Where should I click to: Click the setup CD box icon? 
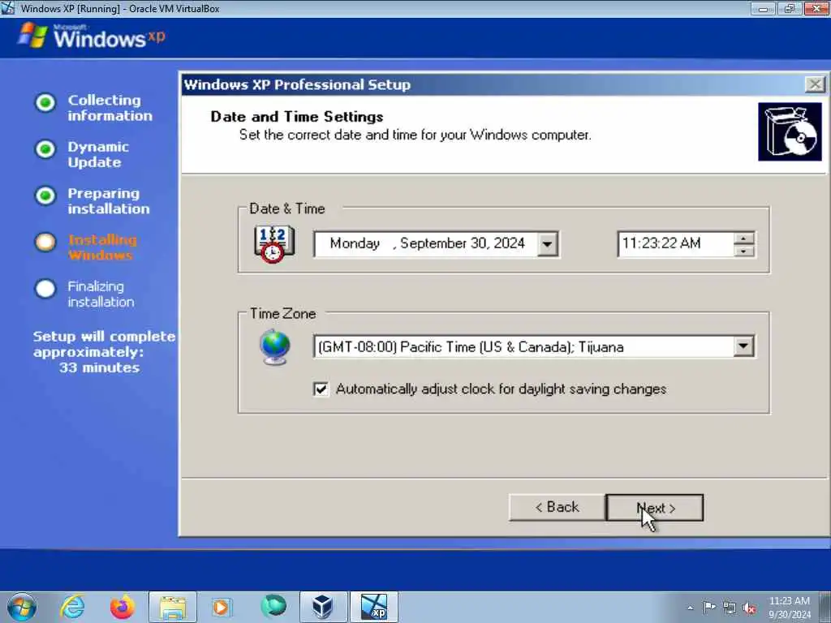click(790, 132)
